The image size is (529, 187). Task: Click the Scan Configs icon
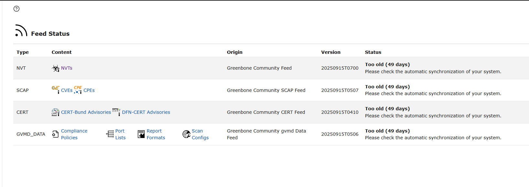click(186, 134)
